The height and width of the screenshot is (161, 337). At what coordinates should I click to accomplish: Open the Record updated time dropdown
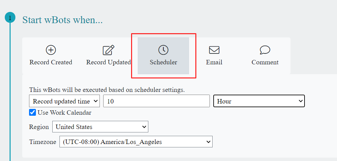64,101
